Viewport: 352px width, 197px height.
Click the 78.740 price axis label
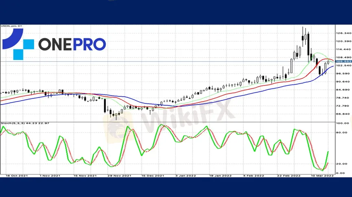343,98
